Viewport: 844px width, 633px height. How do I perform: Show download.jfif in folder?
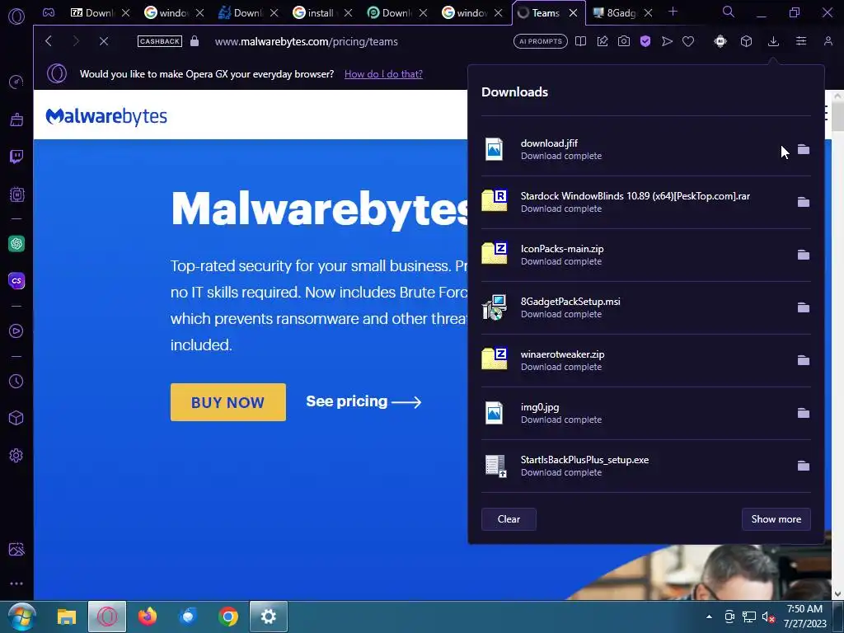(803, 149)
